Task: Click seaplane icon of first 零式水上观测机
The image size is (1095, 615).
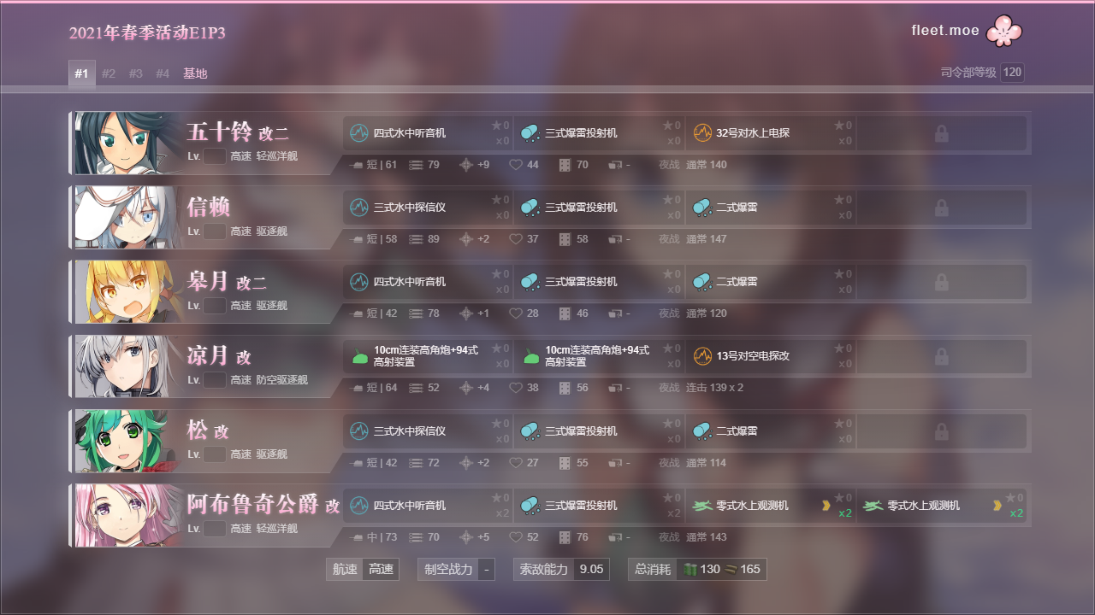Action: [702, 506]
